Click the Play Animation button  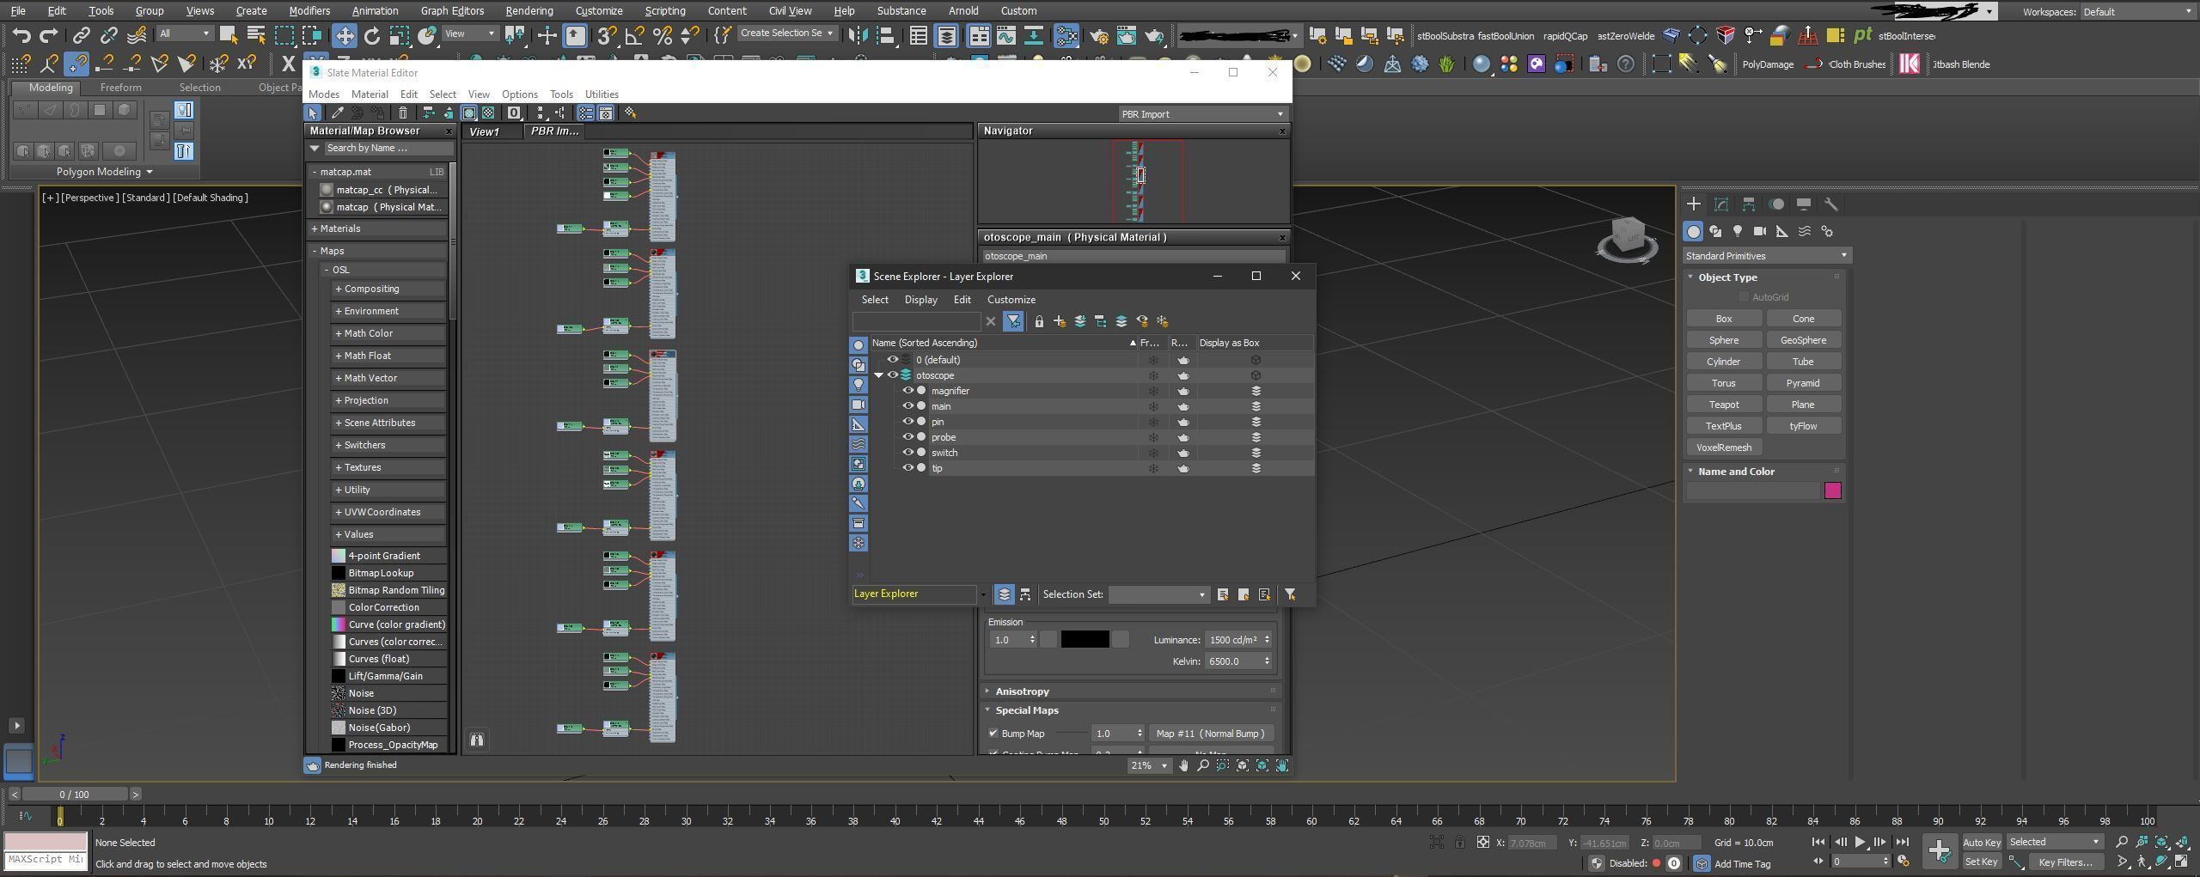click(x=1860, y=843)
